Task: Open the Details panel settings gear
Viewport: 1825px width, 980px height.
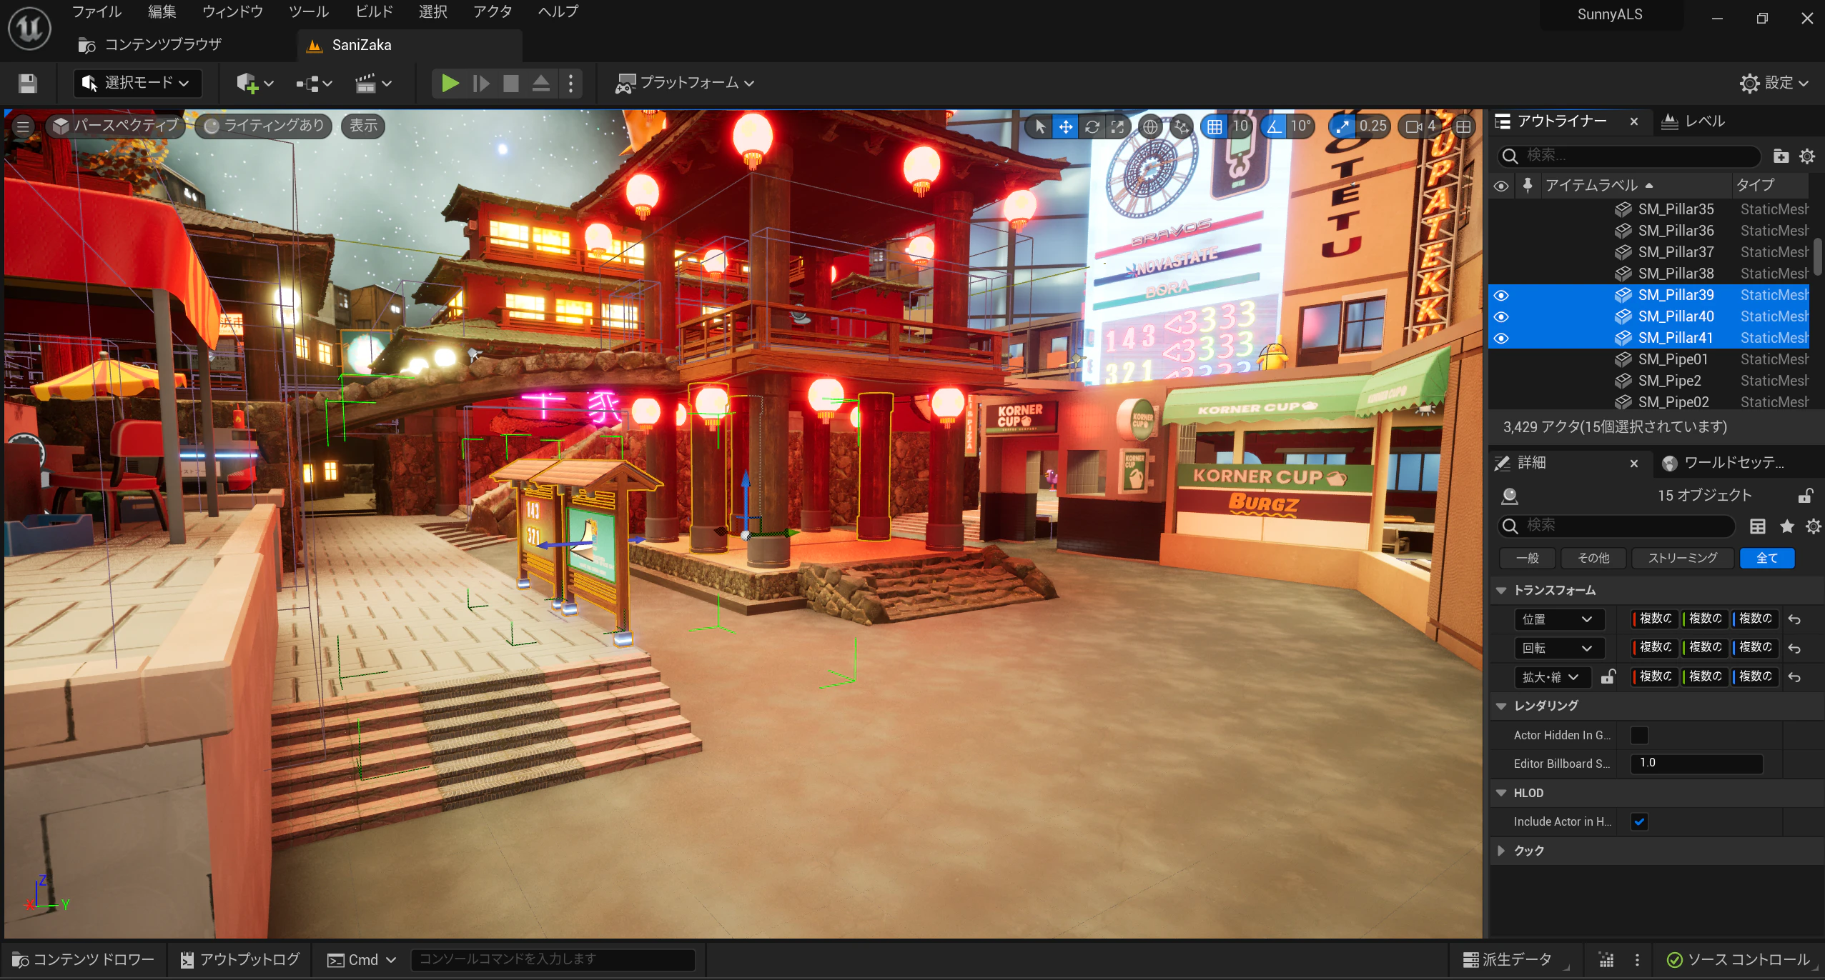Action: (x=1813, y=526)
